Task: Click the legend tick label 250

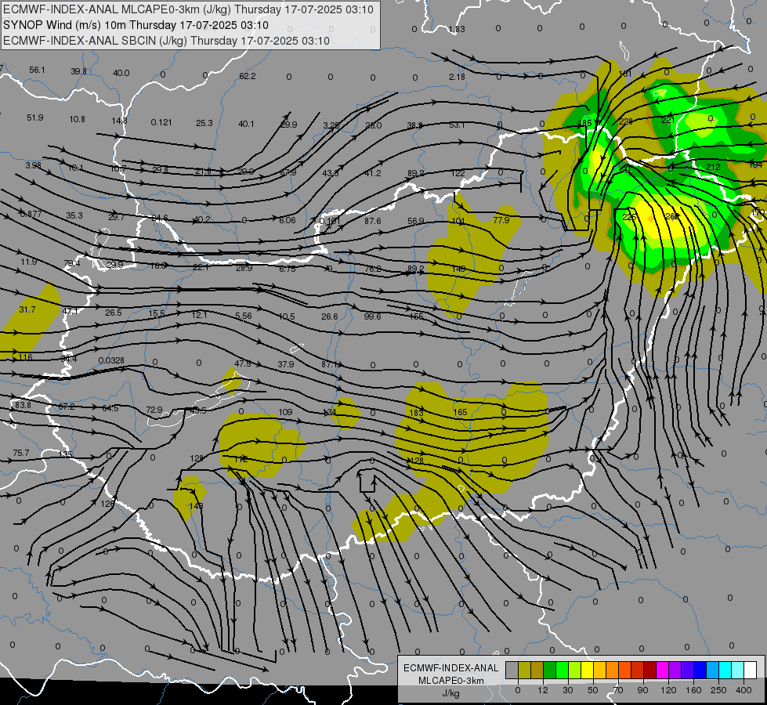Action: click(x=718, y=690)
